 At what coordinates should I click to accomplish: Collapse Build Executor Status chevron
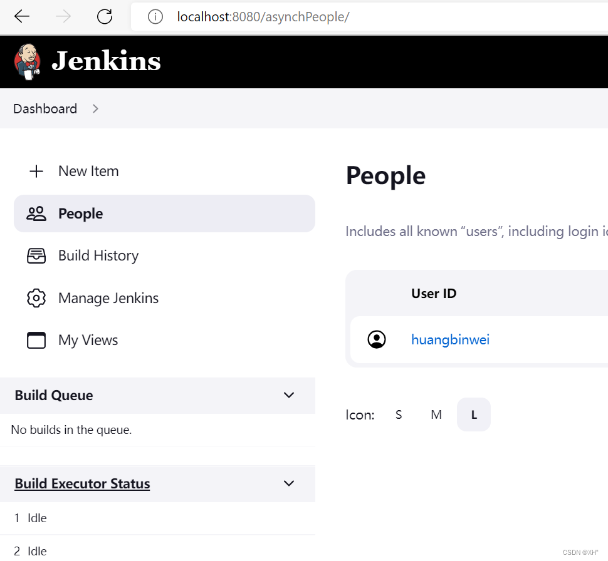pyautogui.click(x=289, y=483)
